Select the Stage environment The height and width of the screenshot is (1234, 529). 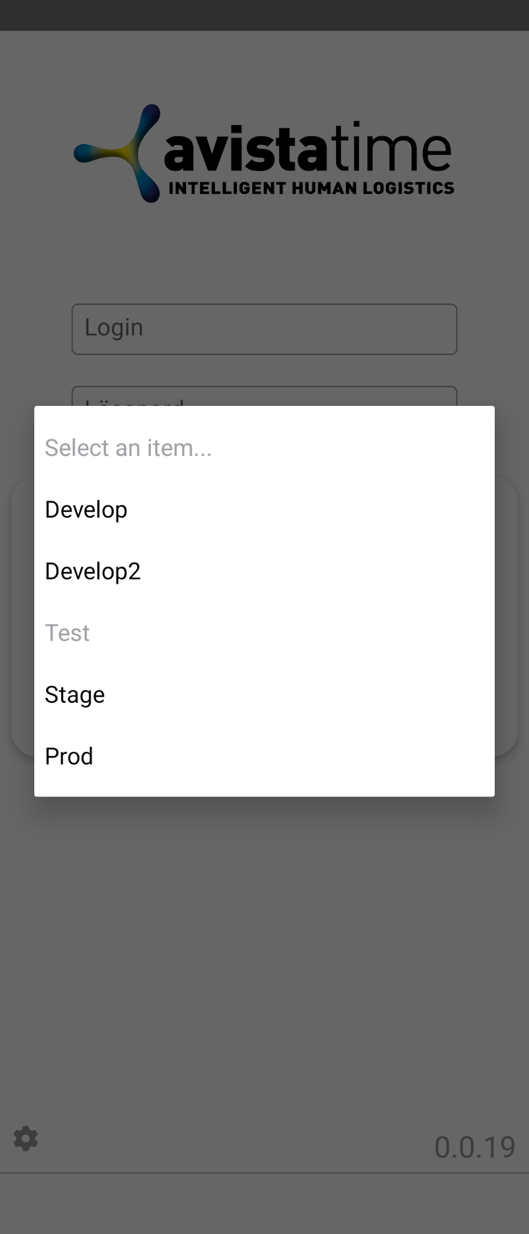point(264,695)
